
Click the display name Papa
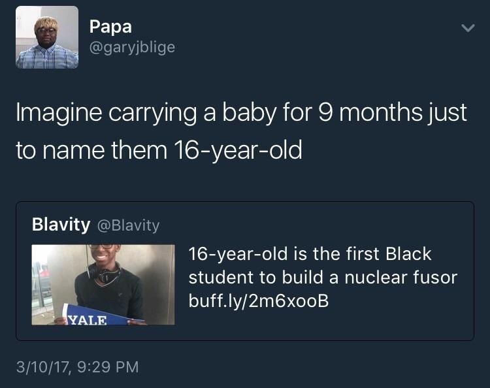point(110,26)
